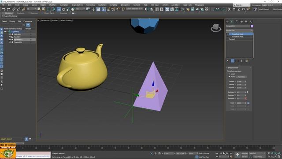Click the Set Key button
The width and height of the screenshot is (282, 159).
[x=245, y=157]
